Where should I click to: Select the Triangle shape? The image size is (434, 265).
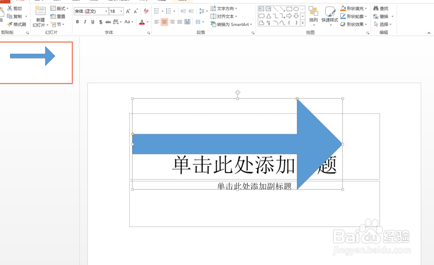(268, 16)
